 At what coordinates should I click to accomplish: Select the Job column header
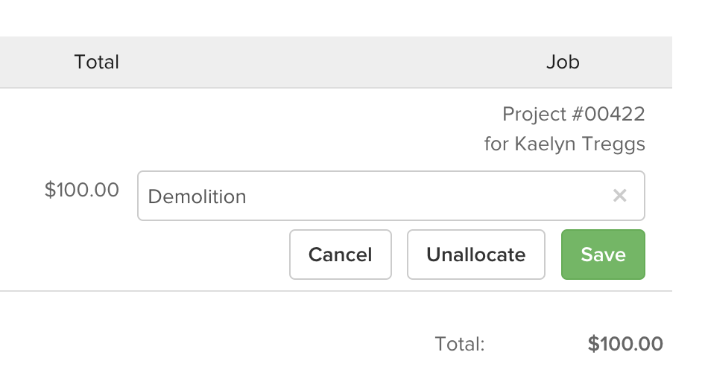tap(563, 62)
